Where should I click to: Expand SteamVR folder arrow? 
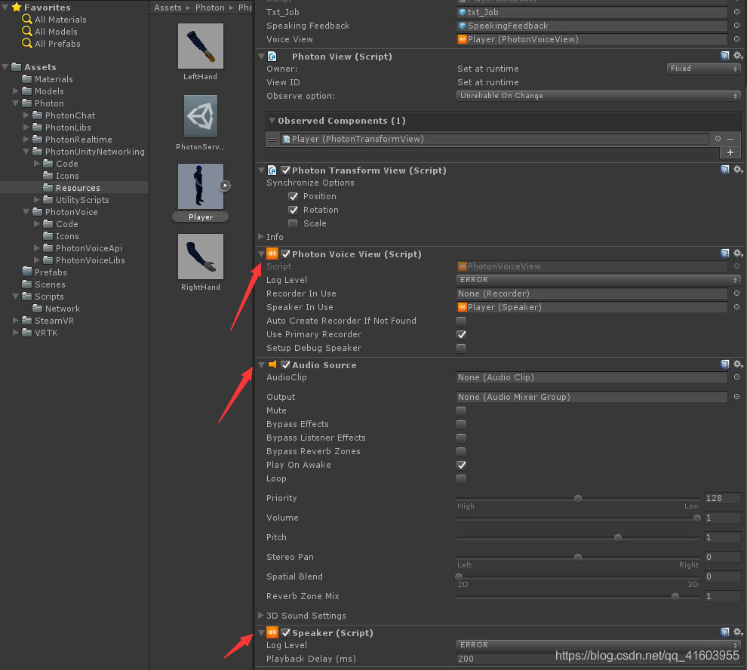(x=16, y=321)
